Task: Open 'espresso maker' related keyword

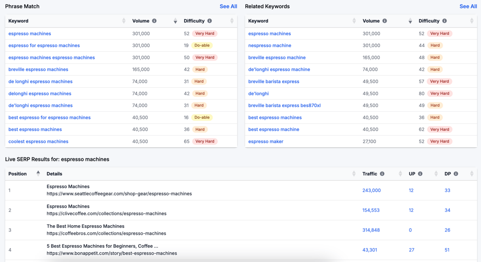Action: pyautogui.click(x=266, y=141)
